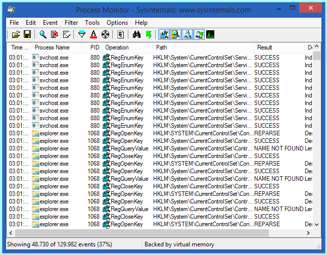Click the horizontal scrollbar thumb
Viewport: 327px width, 255px height.
point(142,233)
